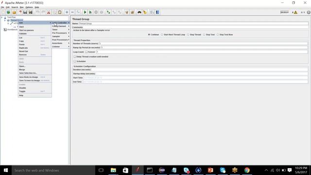Click the Cut scissors icon
The height and width of the screenshot is (175, 311).
pyautogui.click(x=49, y=12)
